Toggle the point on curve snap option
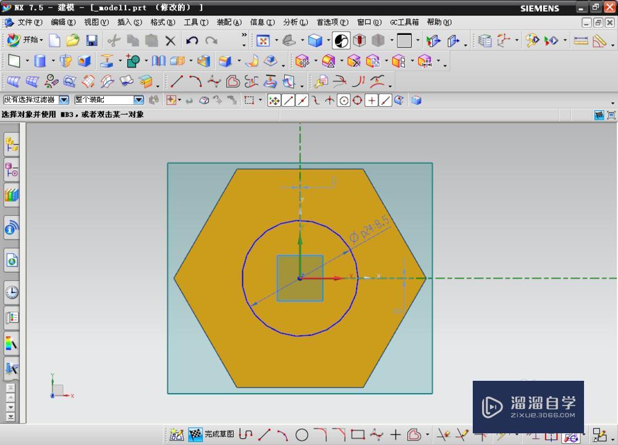Image resolution: width=618 pixels, height=445 pixels. (x=385, y=101)
